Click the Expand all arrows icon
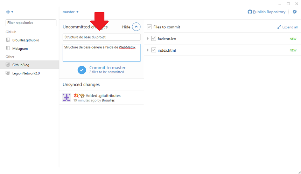The image size is (301, 174). click(279, 27)
